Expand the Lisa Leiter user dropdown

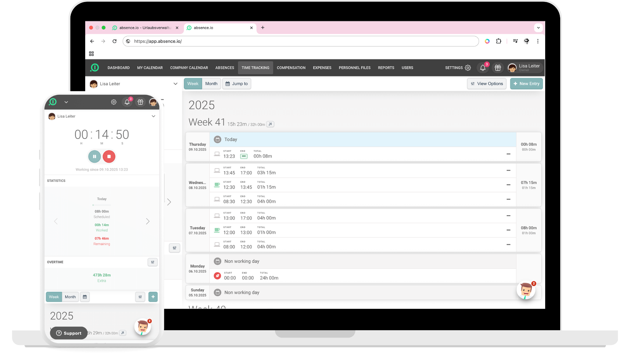tap(175, 84)
